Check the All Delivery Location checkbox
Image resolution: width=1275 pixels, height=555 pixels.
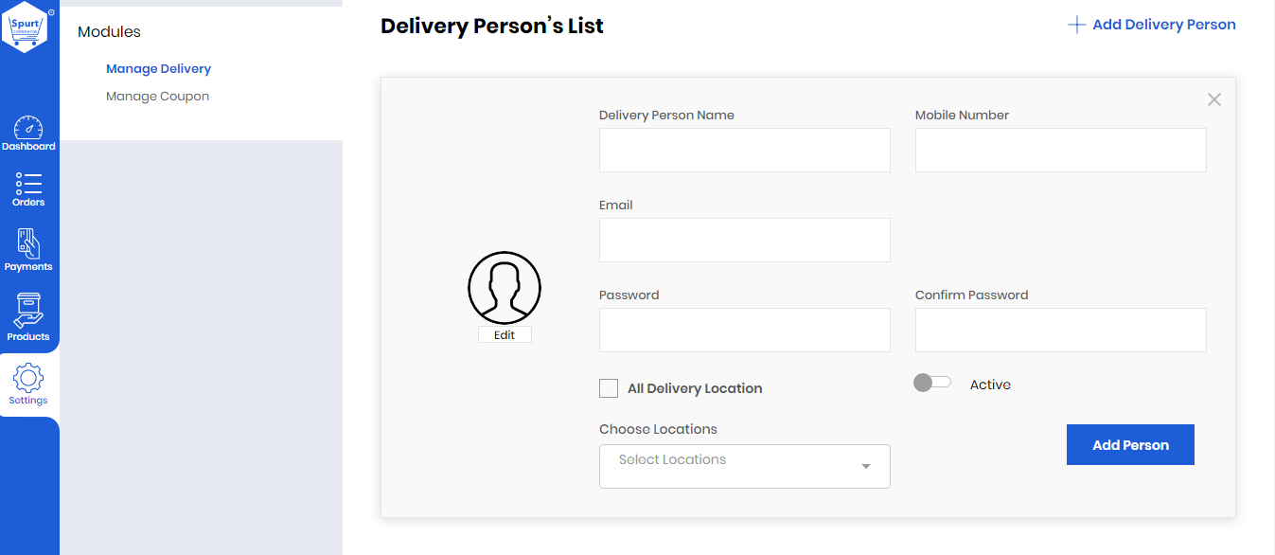pos(609,388)
